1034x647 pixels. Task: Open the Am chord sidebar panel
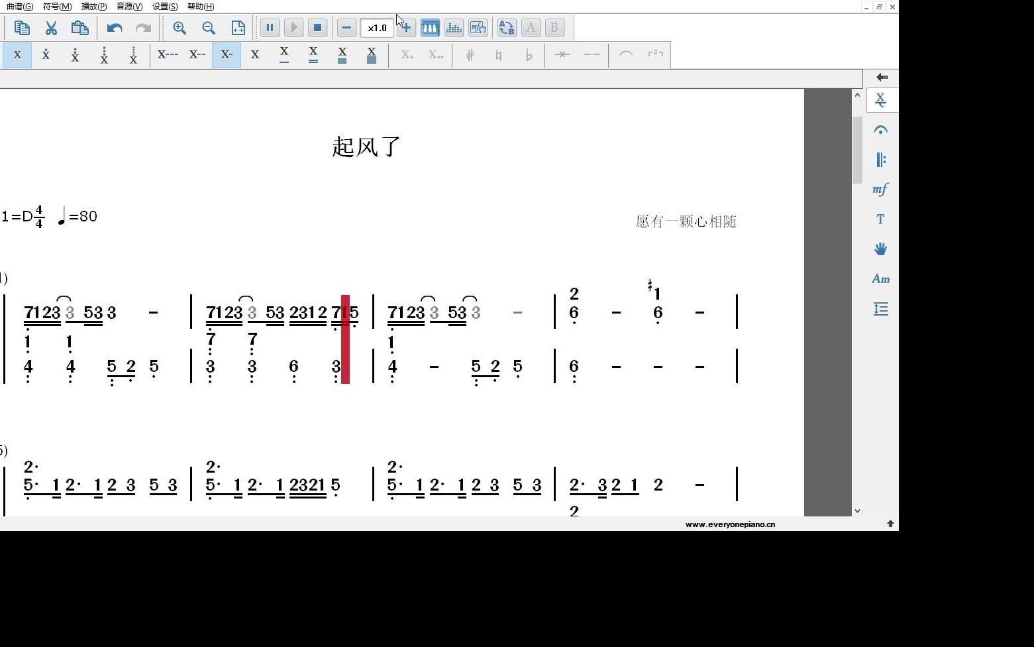point(880,279)
